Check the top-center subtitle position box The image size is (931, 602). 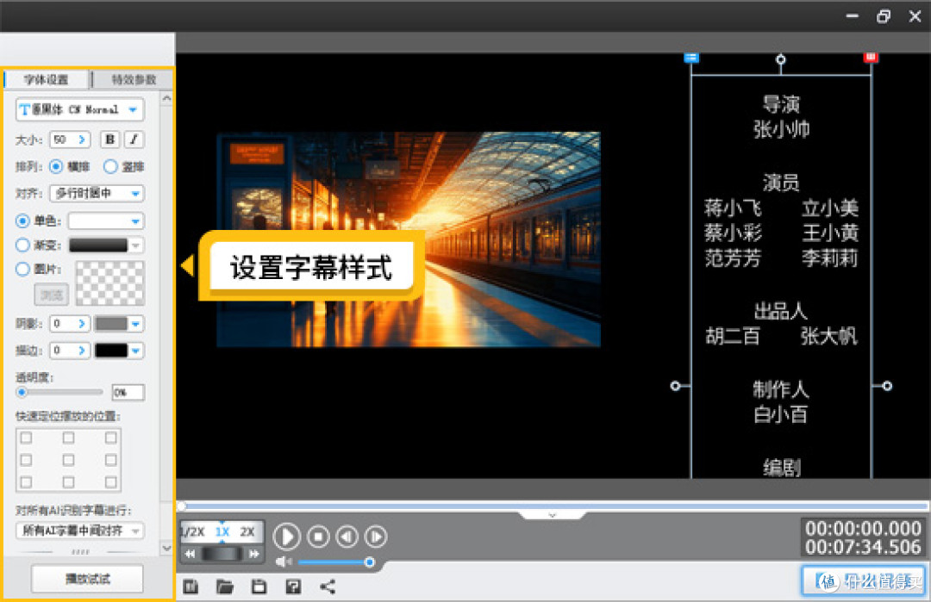(x=68, y=438)
